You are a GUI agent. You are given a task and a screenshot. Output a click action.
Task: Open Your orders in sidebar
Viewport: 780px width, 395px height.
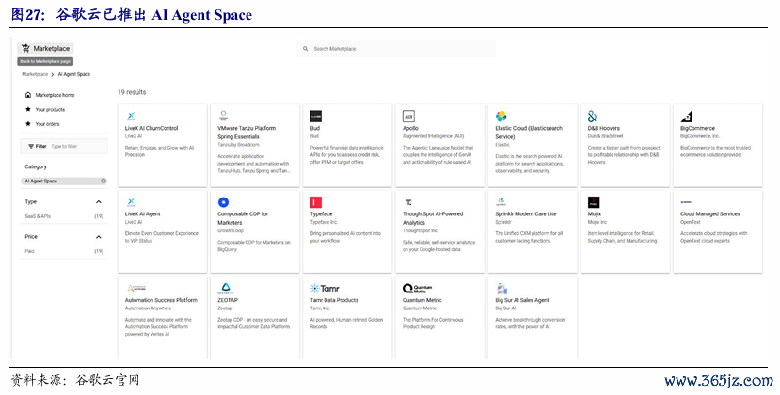[x=47, y=124]
